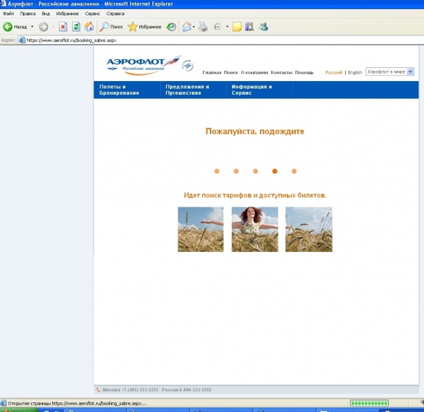Open the 'Аэрофлот в мире' dropdown
The height and width of the screenshot is (412, 424).
tap(390, 71)
